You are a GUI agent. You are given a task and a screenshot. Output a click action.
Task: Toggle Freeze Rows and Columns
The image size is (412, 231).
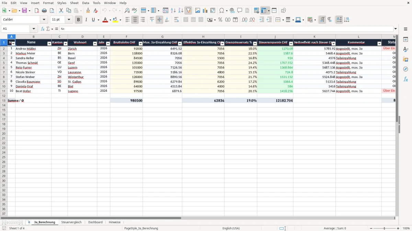264,11
